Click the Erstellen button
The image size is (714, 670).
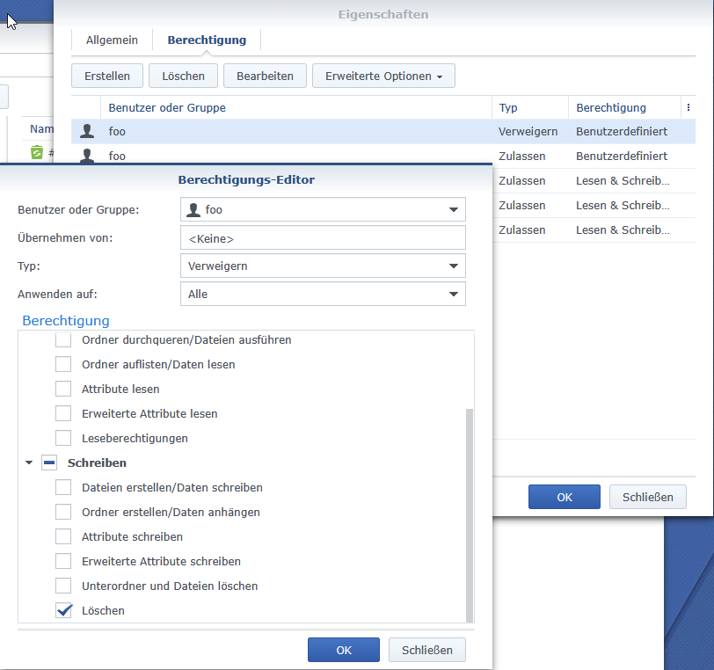(x=107, y=76)
